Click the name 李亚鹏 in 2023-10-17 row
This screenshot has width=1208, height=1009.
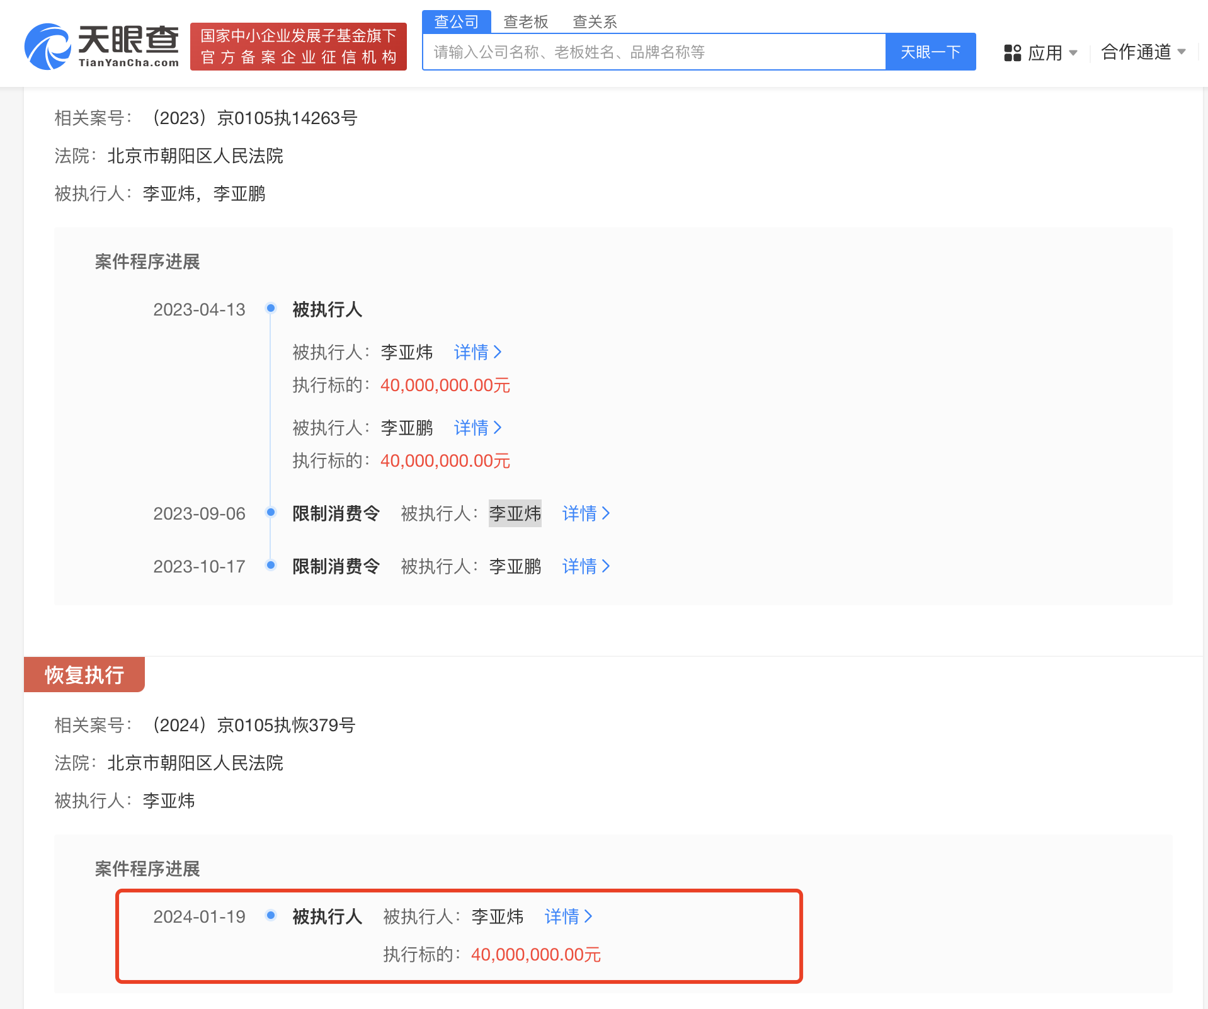click(x=515, y=566)
